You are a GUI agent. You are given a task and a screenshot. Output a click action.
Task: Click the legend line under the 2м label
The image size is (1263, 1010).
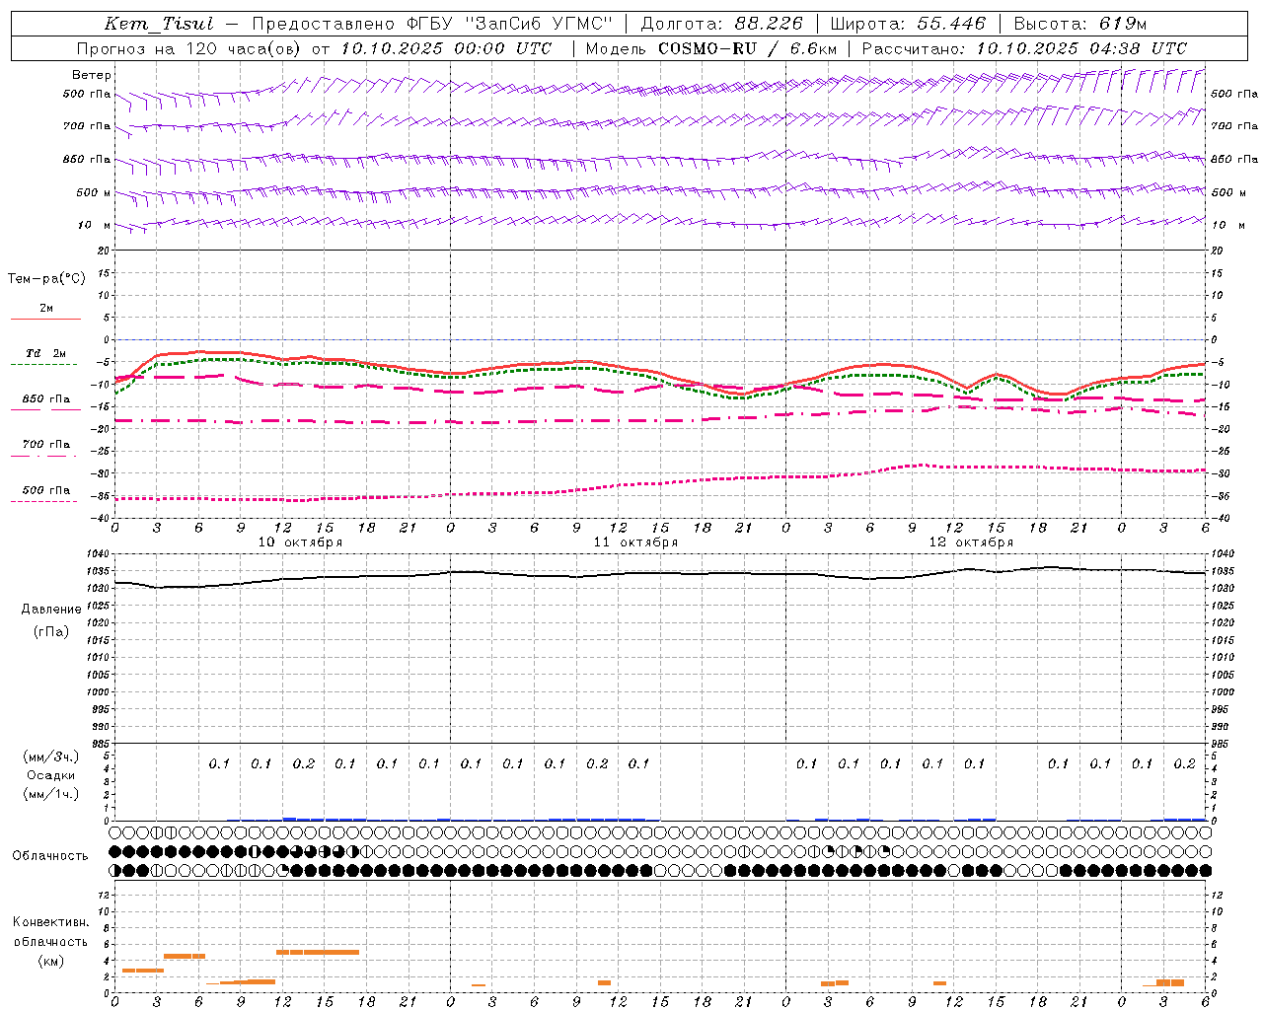click(45, 319)
